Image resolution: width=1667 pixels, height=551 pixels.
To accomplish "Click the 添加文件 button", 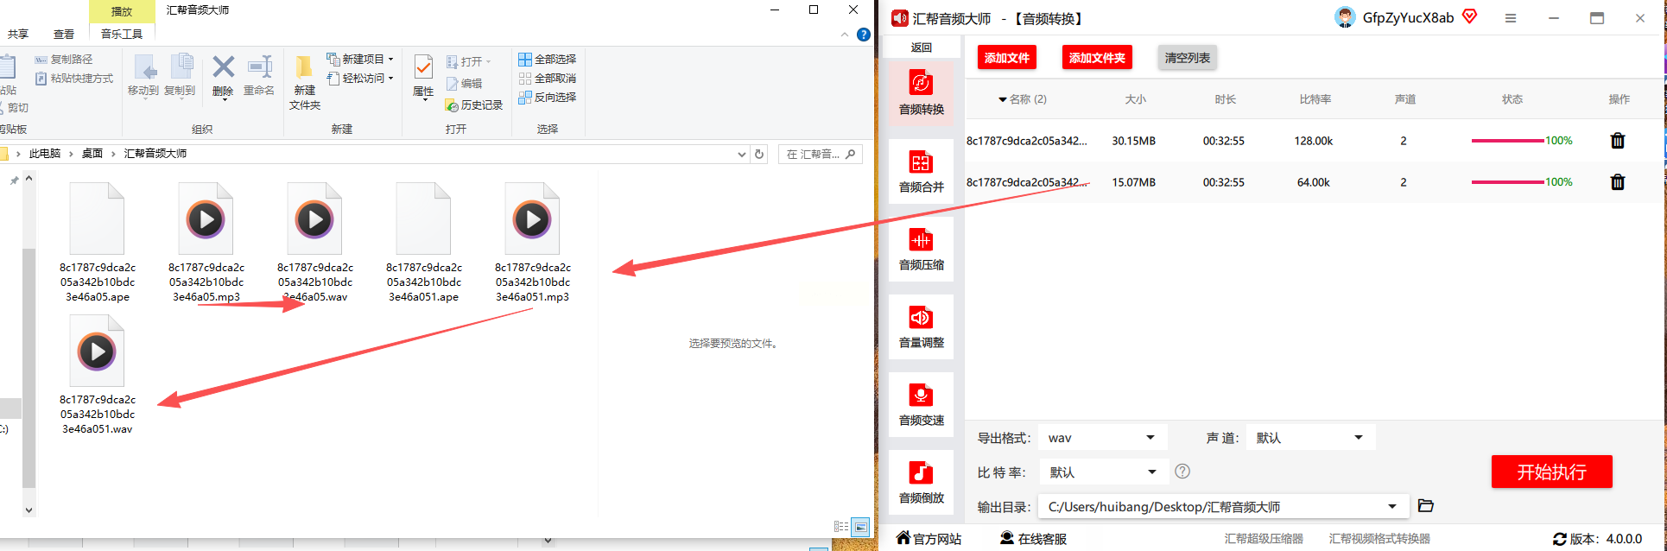I will click(1007, 58).
